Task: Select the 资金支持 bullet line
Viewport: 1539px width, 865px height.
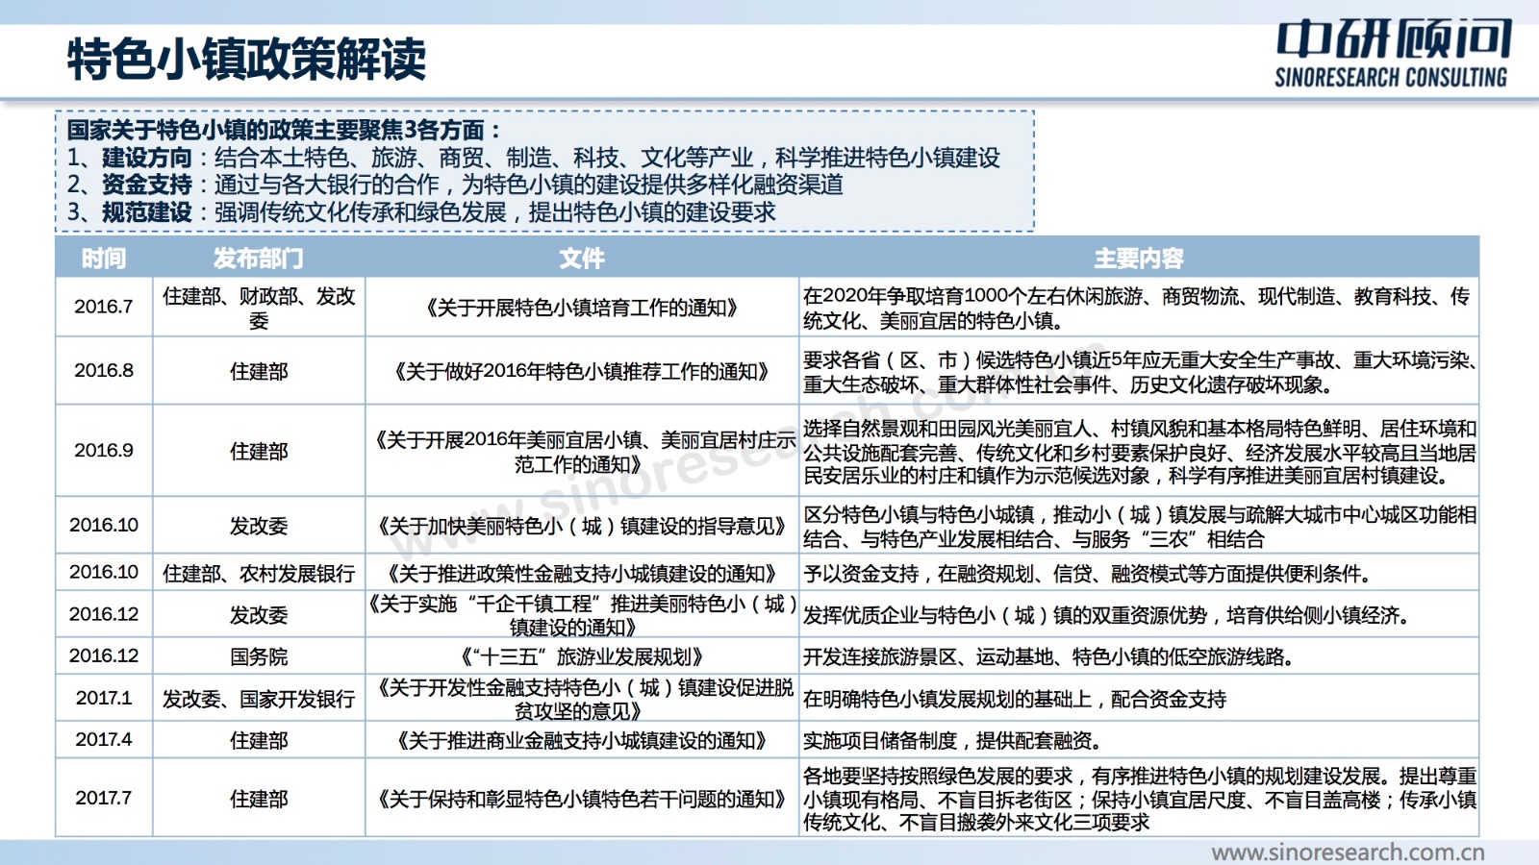Action: tap(455, 185)
